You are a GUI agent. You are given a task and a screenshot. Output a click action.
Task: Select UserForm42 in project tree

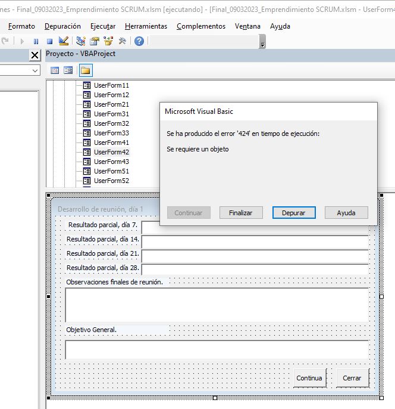pyautogui.click(x=111, y=152)
